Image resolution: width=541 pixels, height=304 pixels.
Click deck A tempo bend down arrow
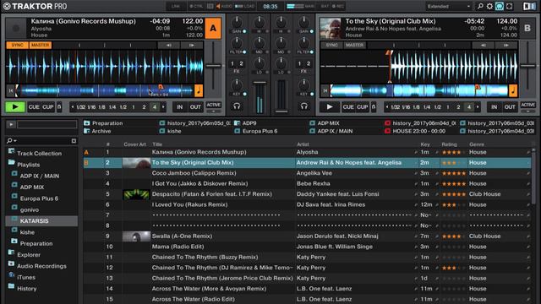pos(169,45)
